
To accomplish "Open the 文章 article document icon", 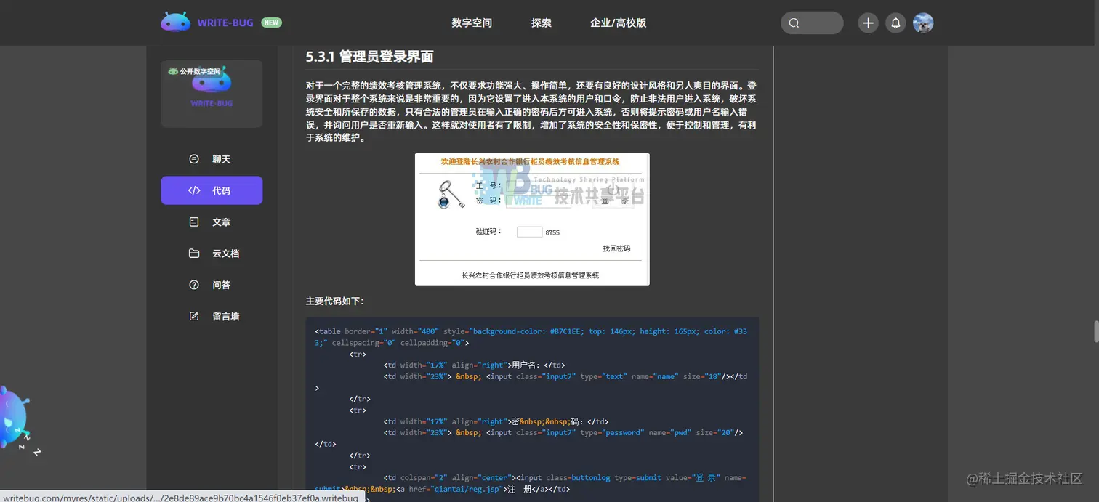I will (193, 222).
